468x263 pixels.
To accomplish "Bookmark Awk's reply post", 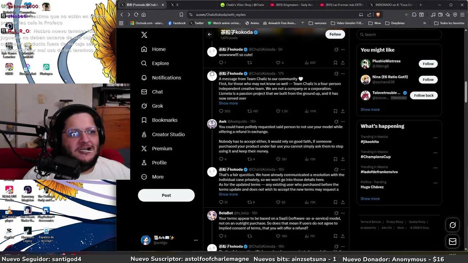I will 335,159.
